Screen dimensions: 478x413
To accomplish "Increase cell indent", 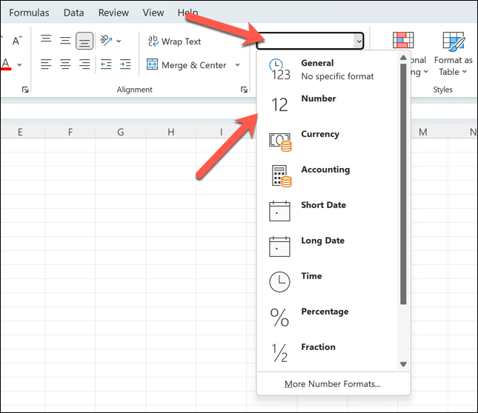I will (x=125, y=64).
